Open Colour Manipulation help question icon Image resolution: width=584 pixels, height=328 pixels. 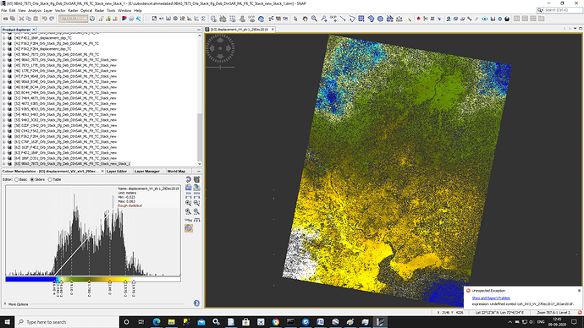click(x=196, y=303)
